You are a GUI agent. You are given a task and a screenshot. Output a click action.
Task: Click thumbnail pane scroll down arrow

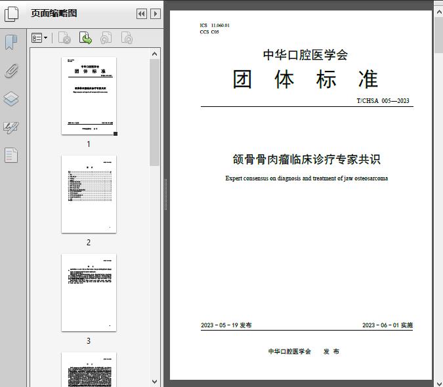tap(154, 382)
